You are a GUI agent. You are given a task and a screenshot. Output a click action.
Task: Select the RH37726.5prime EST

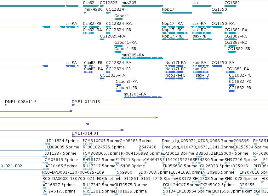(x=228, y=163)
